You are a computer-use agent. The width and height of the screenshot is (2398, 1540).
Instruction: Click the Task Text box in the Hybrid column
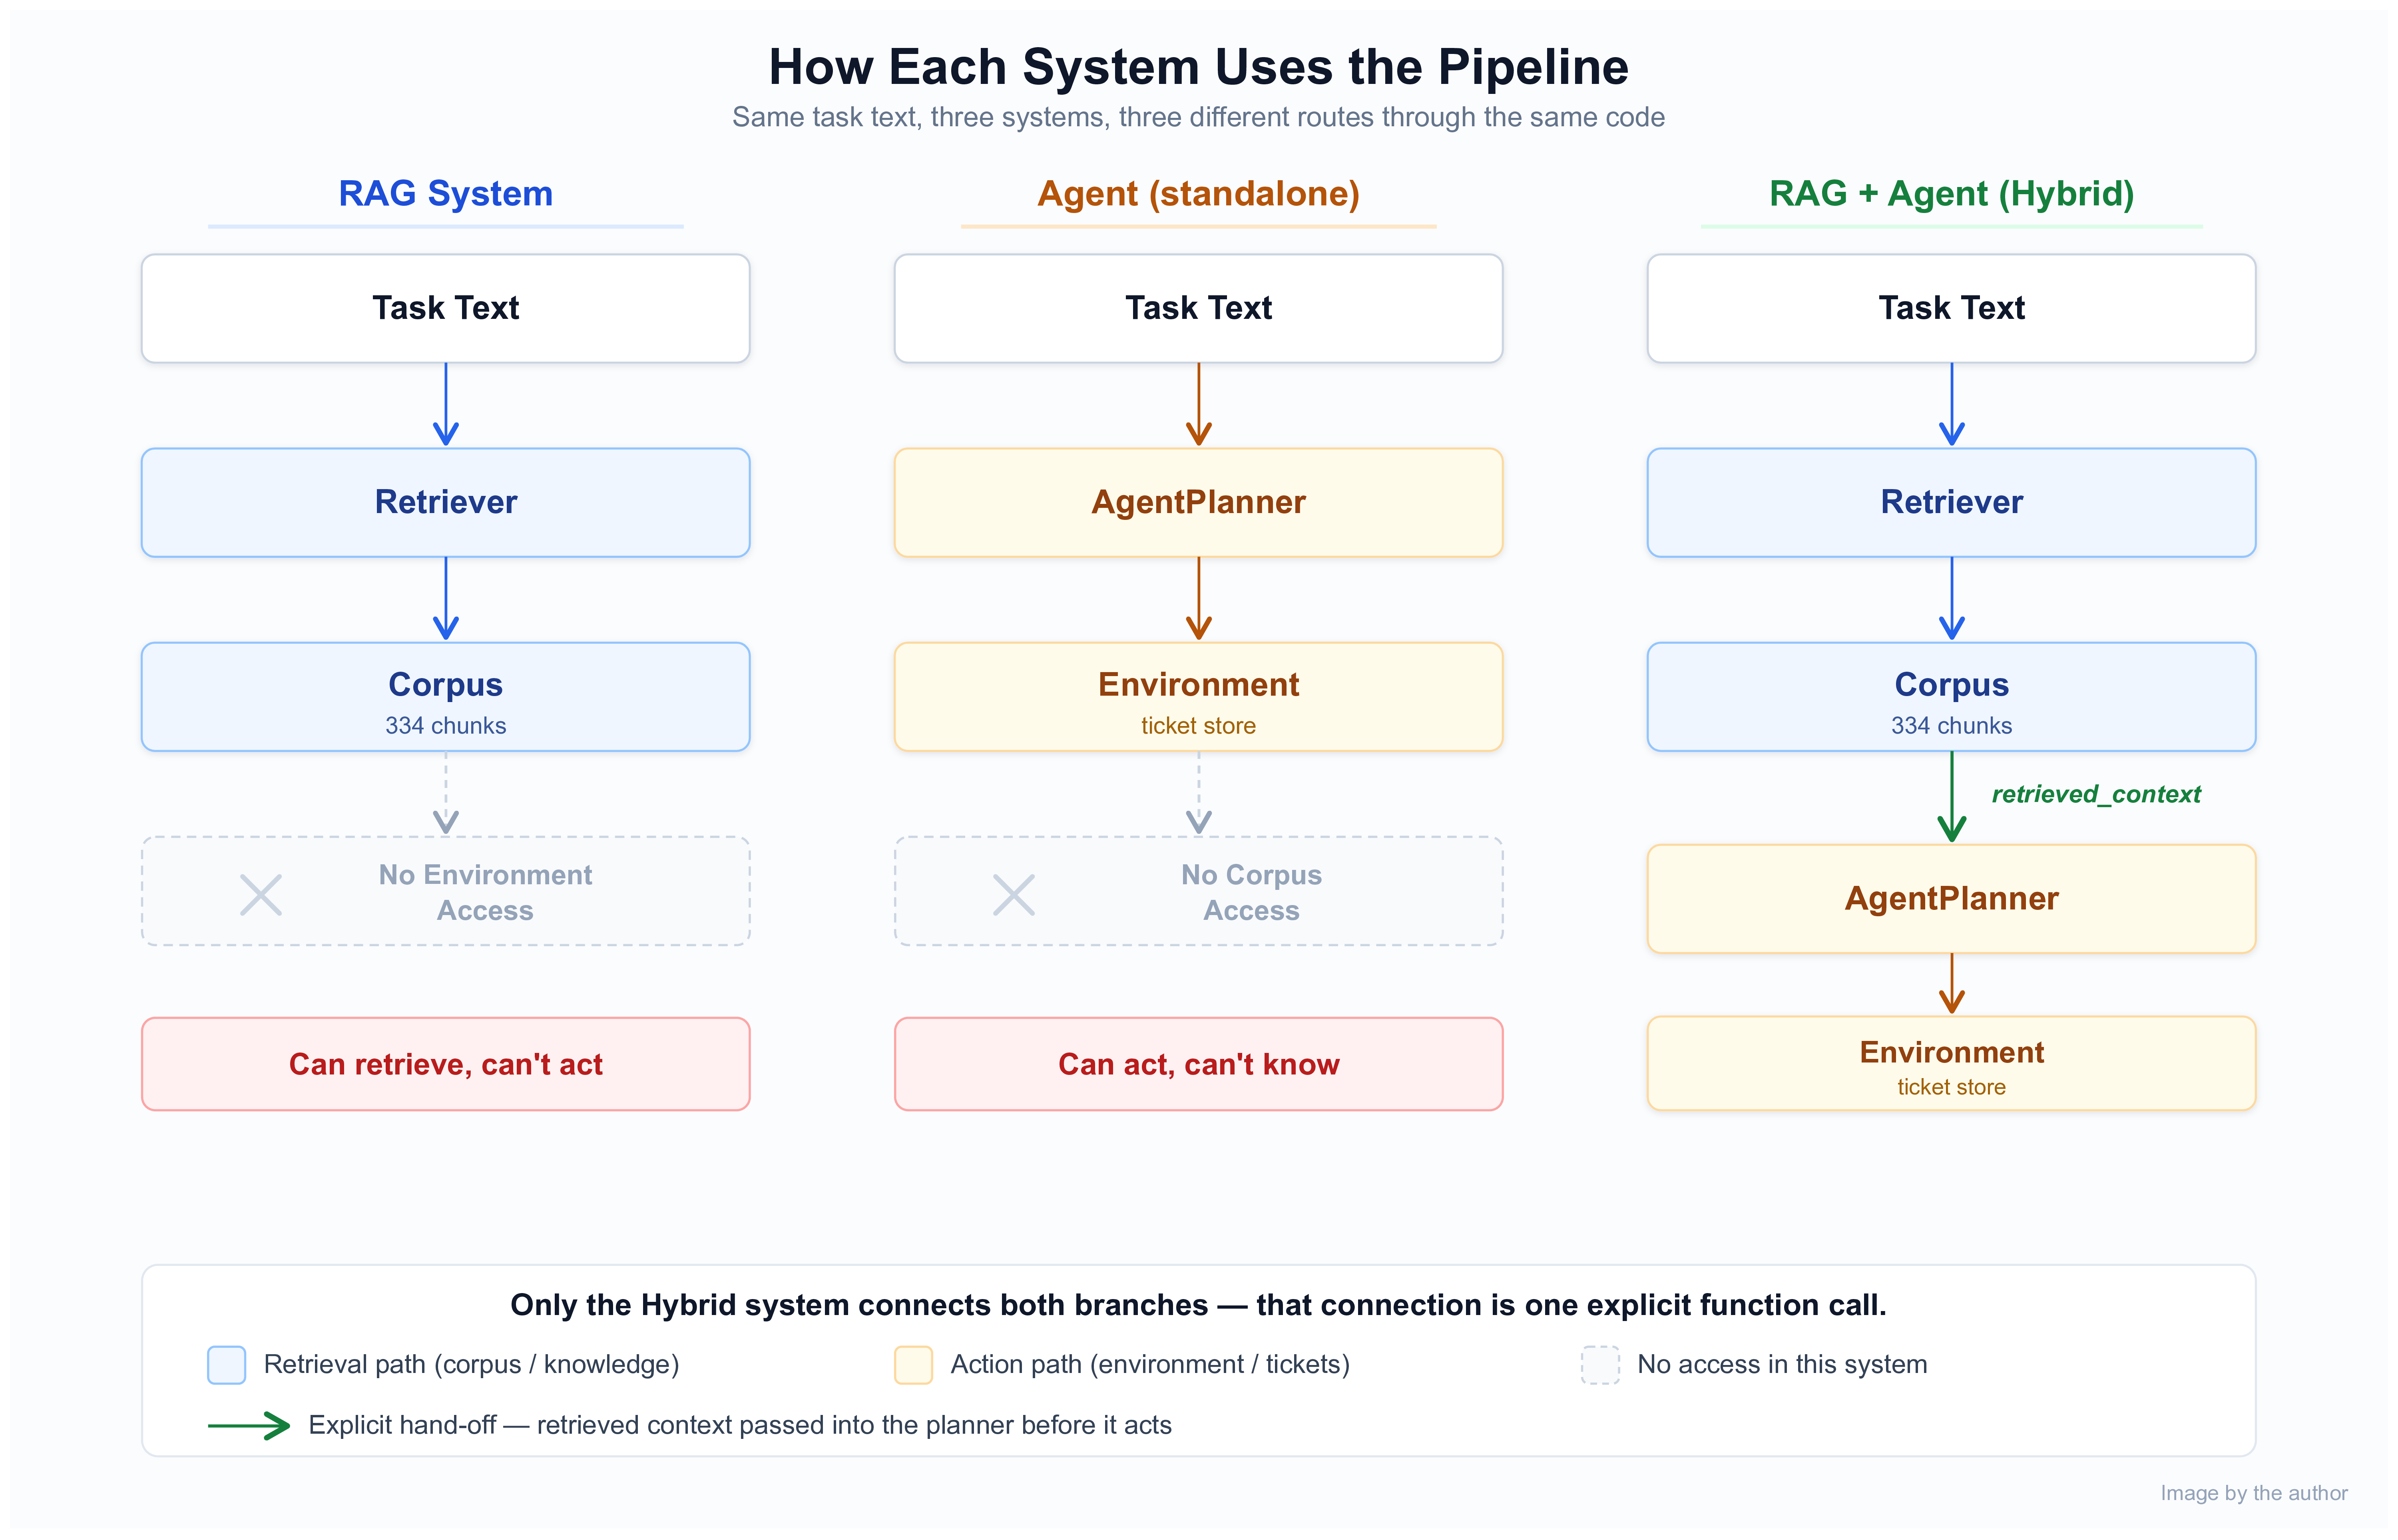(x=1952, y=308)
